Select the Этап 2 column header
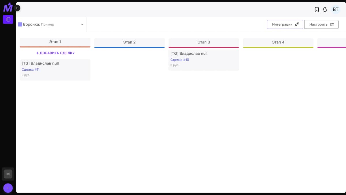 (x=129, y=42)
